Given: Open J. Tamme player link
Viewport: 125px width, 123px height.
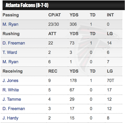Looking at the screenshot, I should click(x=12, y=99).
